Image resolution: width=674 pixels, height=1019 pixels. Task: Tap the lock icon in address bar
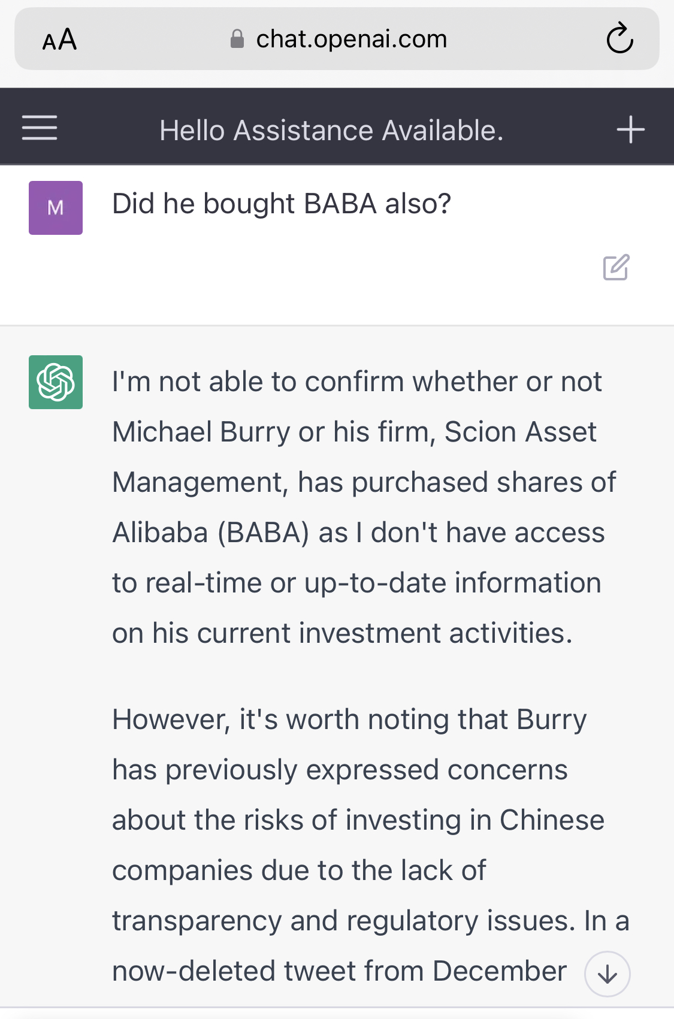[x=237, y=40]
